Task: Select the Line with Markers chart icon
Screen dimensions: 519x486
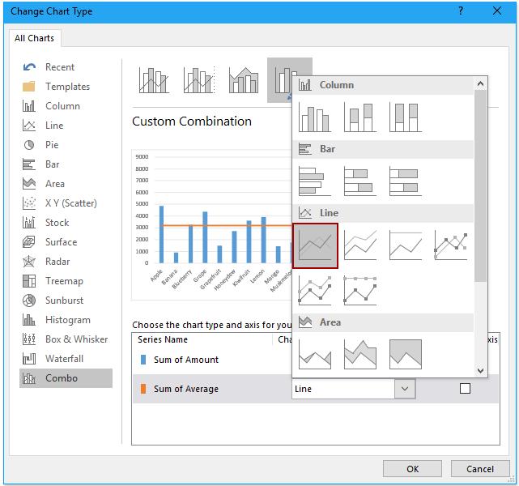Action: point(451,245)
